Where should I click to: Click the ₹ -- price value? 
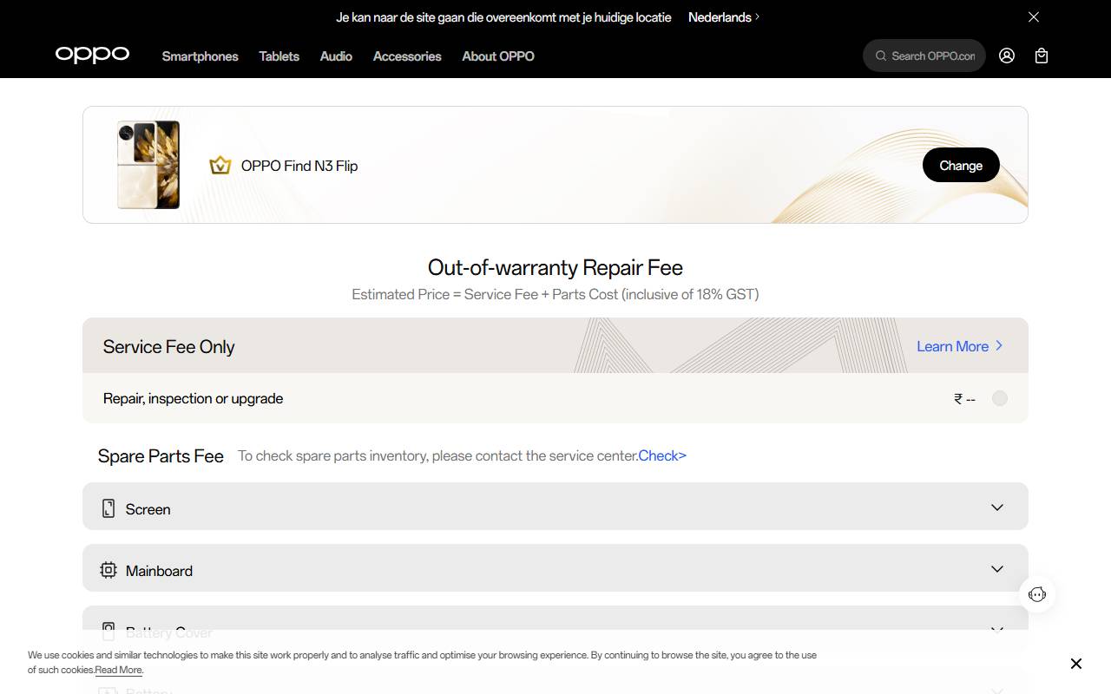(964, 399)
